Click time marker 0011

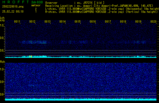pos(17,22)
